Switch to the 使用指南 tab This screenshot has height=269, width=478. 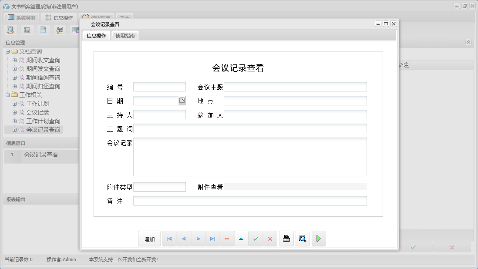pos(125,36)
